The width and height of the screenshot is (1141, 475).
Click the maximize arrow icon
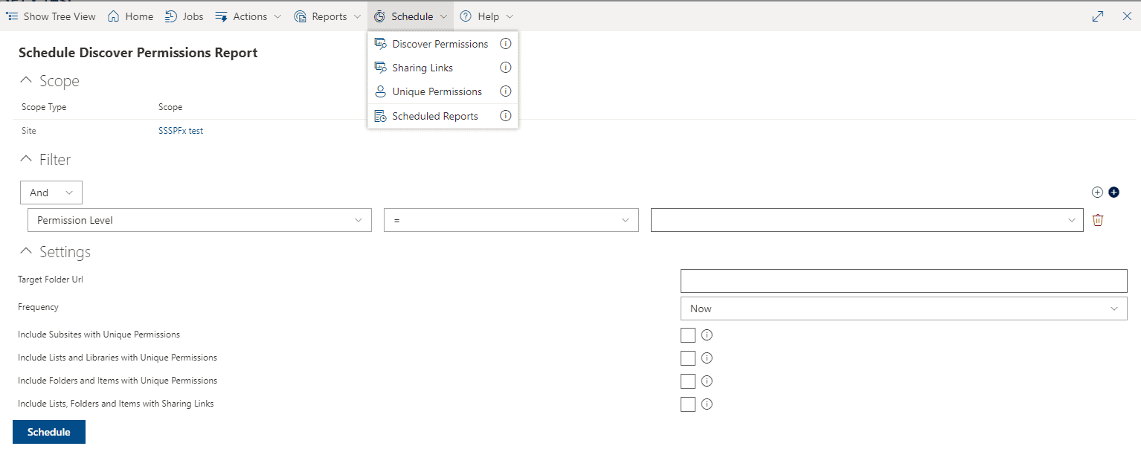pos(1097,16)
